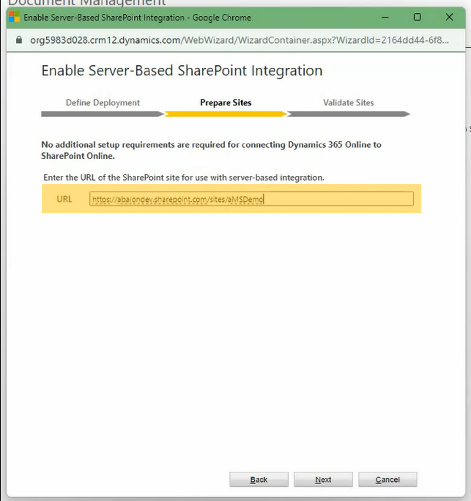Click the URL label beside the text box
This screenshot has height=501, width=471.
point(64,199)
